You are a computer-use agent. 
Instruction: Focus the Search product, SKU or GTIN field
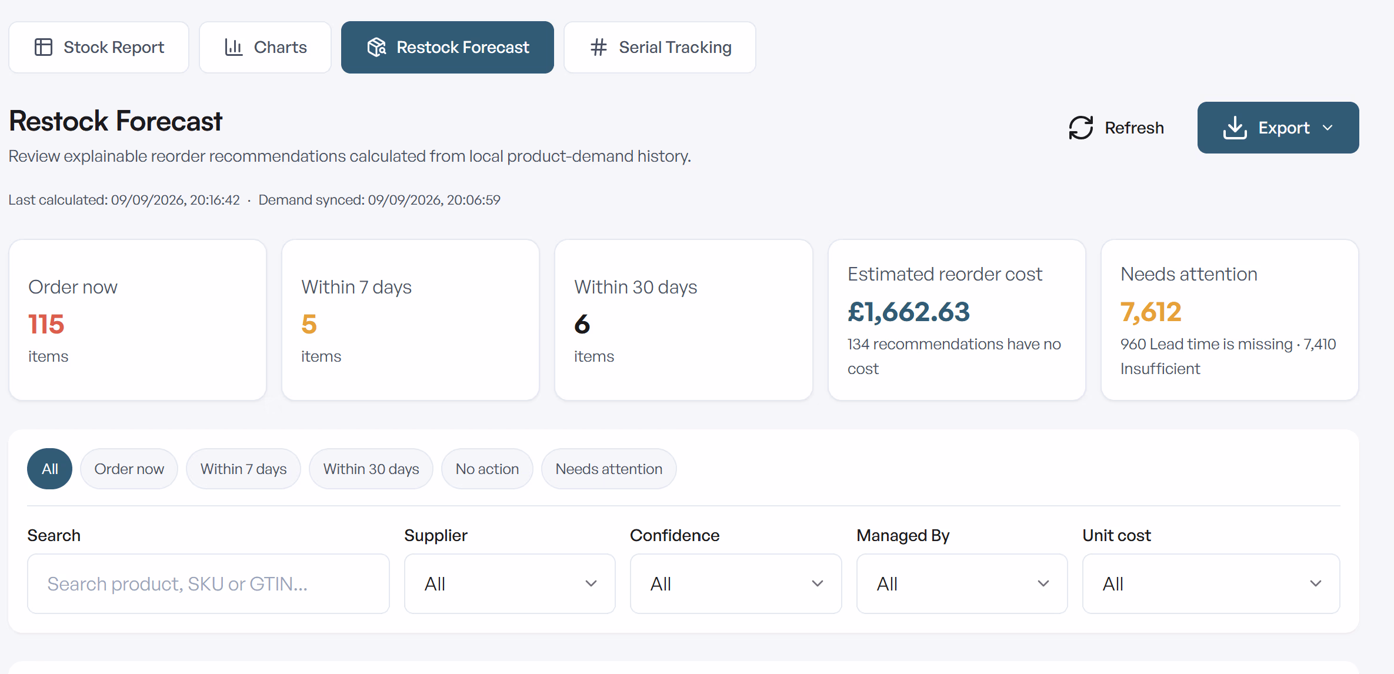[208, 583]
